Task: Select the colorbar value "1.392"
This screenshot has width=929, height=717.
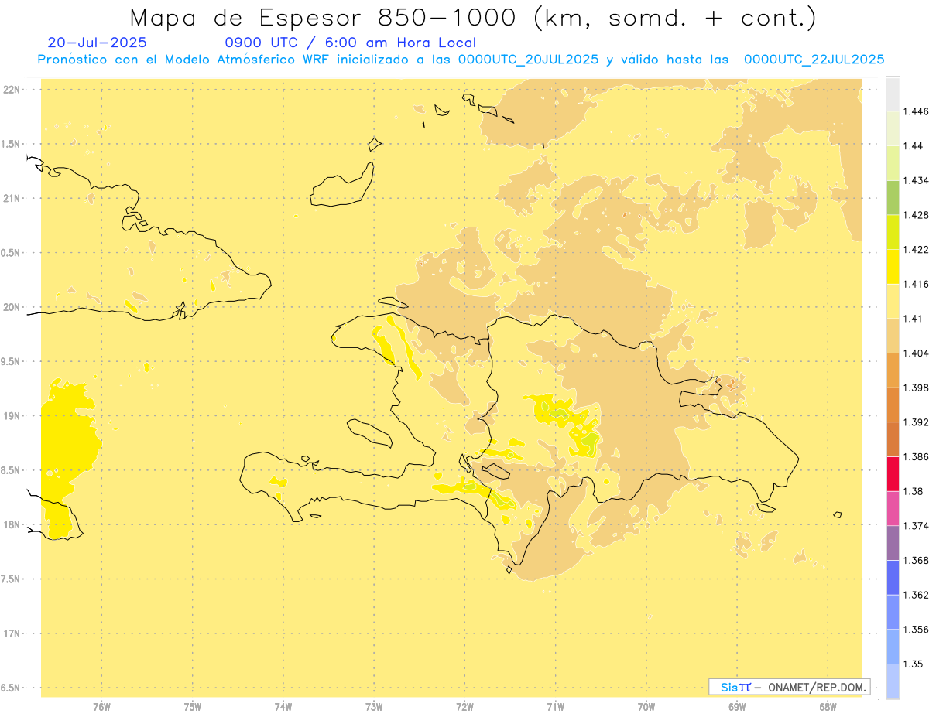Action: coord(916,422)
